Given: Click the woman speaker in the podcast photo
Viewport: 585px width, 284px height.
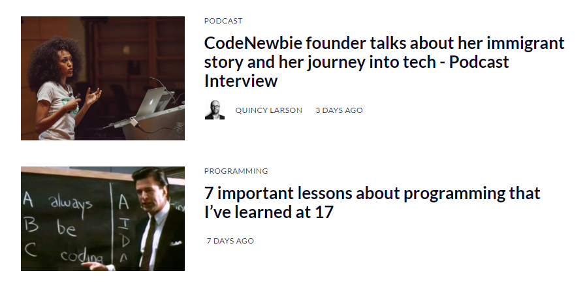Looking at the screenshot, I should pyautogui.click(x=59, y=85).
